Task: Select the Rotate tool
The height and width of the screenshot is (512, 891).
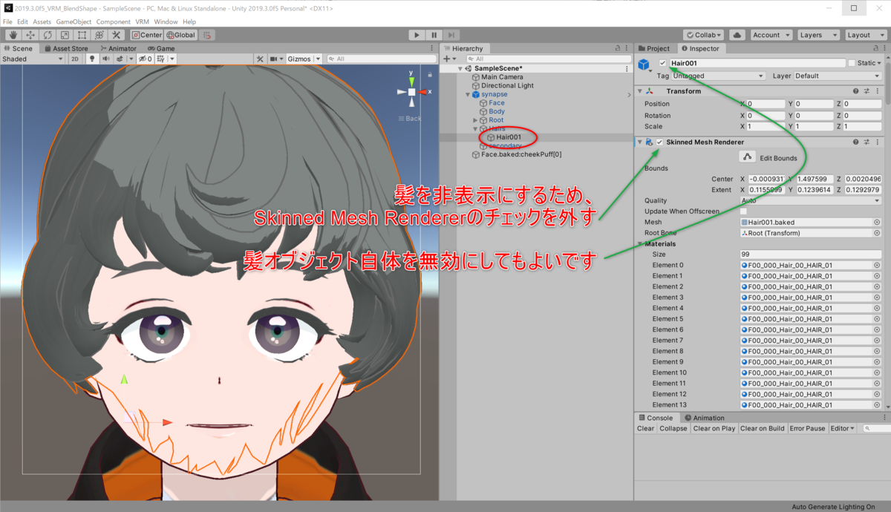Action: [x=48, y=35]
